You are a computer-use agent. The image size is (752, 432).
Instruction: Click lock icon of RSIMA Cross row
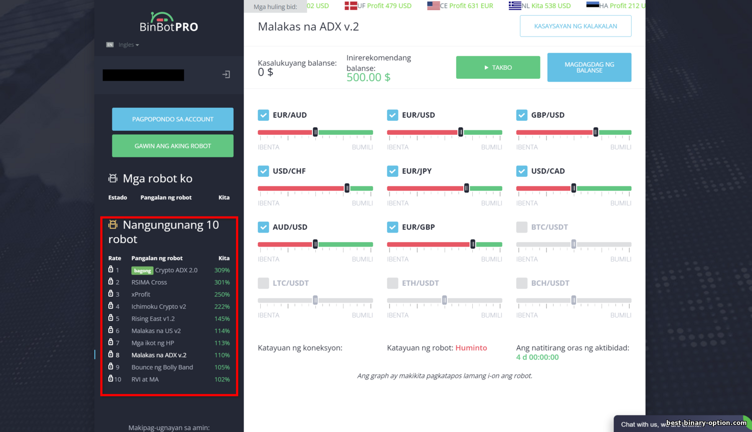111,281
